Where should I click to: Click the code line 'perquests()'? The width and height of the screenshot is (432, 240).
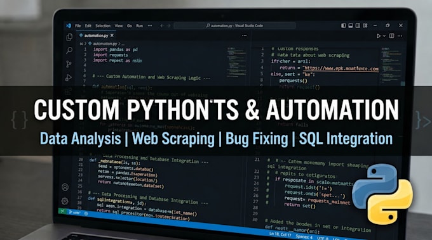pos(293,80)
